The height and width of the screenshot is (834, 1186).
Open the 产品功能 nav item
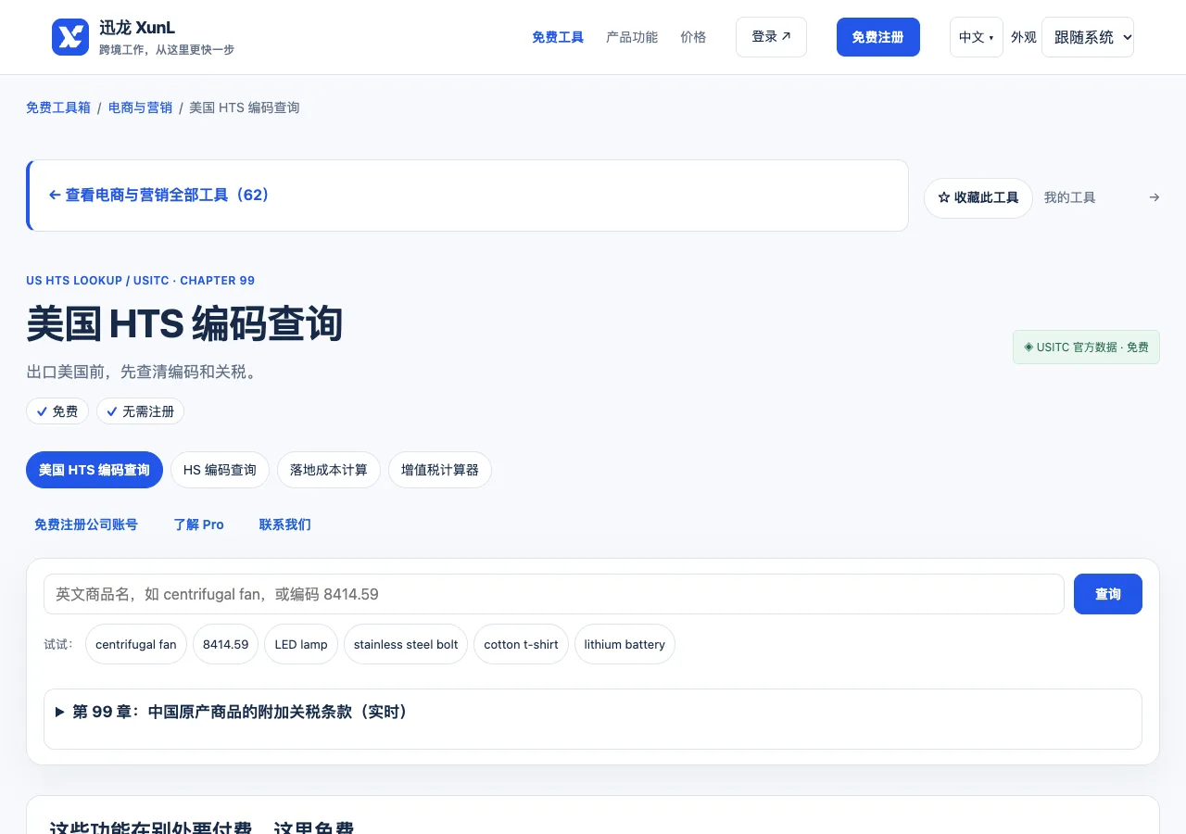point(632,37)
